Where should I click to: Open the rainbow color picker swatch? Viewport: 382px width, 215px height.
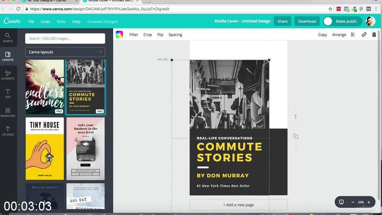point(119,34)
